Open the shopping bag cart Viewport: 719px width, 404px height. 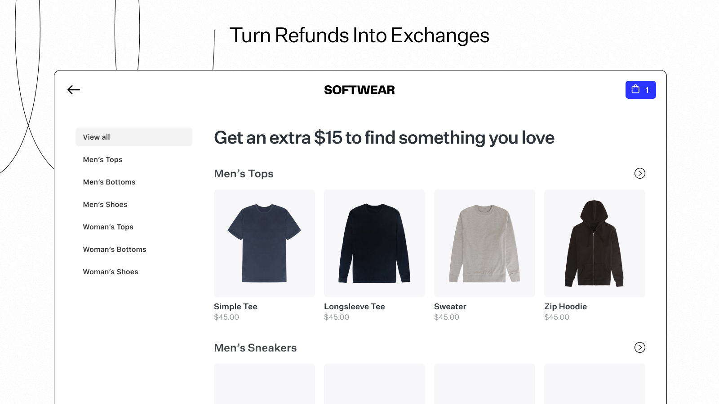click(640, 90)
